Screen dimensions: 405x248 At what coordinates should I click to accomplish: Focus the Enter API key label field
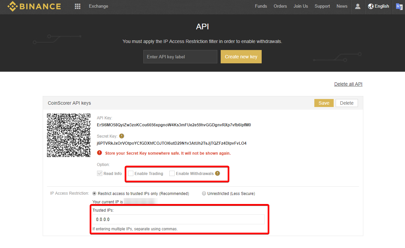click(180, 57)
